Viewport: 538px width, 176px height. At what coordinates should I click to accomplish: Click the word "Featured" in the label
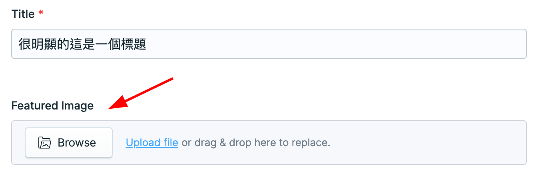coord(35,106)
